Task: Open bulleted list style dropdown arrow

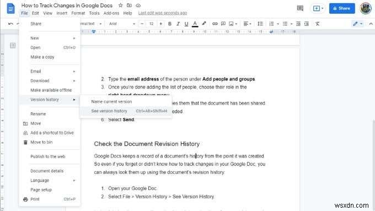Action: [x=291, y=24]
